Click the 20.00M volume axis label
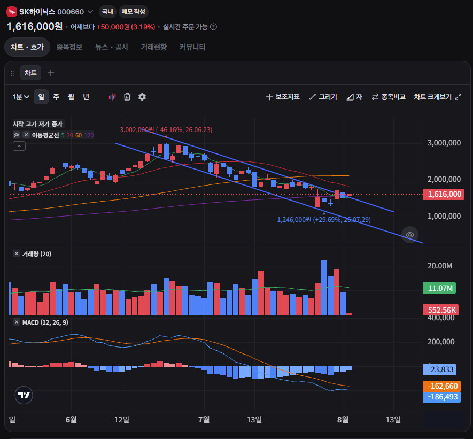Screen dimensions: 473x439 coord(440,266)
